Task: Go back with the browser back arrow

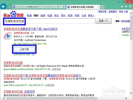Action: pos(3,7)
